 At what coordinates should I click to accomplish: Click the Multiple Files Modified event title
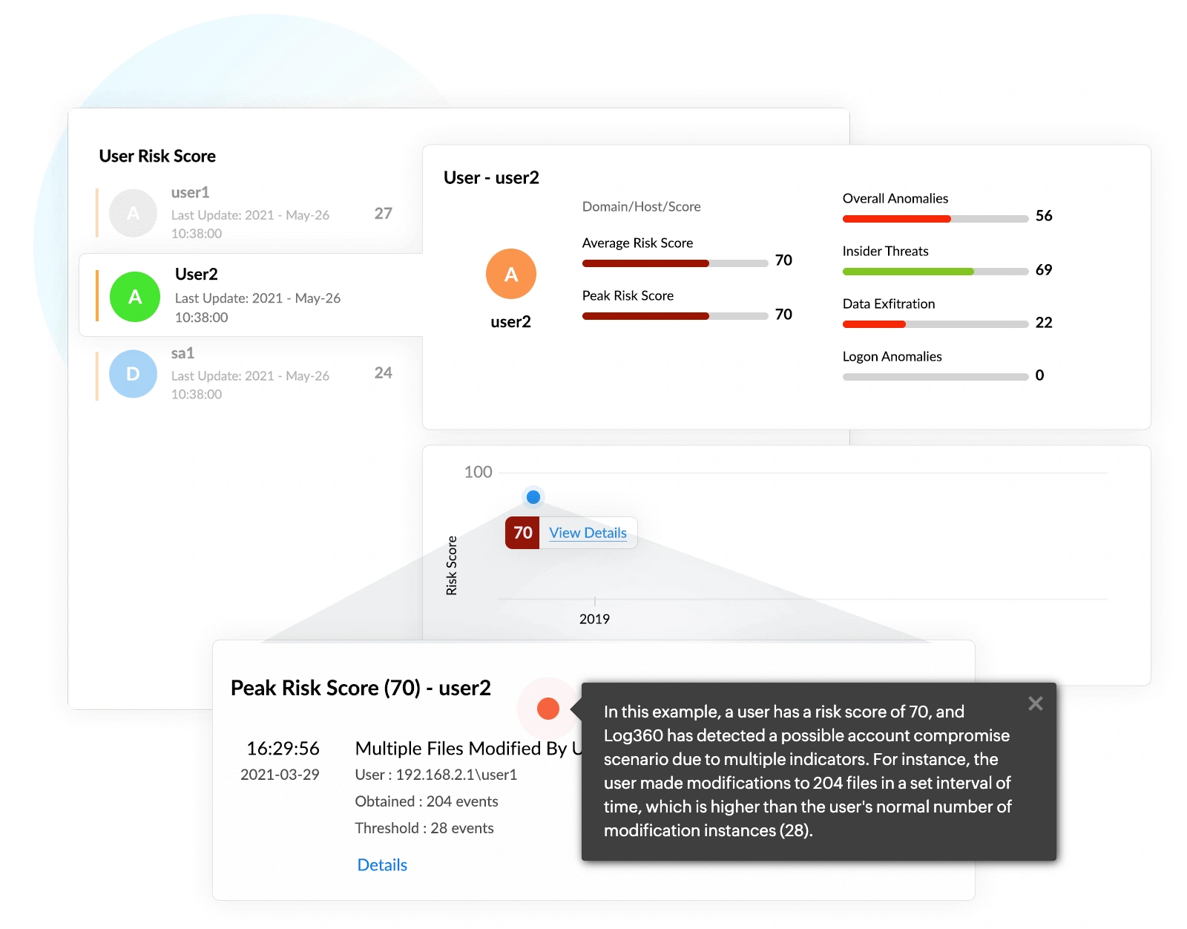point(468,748)
